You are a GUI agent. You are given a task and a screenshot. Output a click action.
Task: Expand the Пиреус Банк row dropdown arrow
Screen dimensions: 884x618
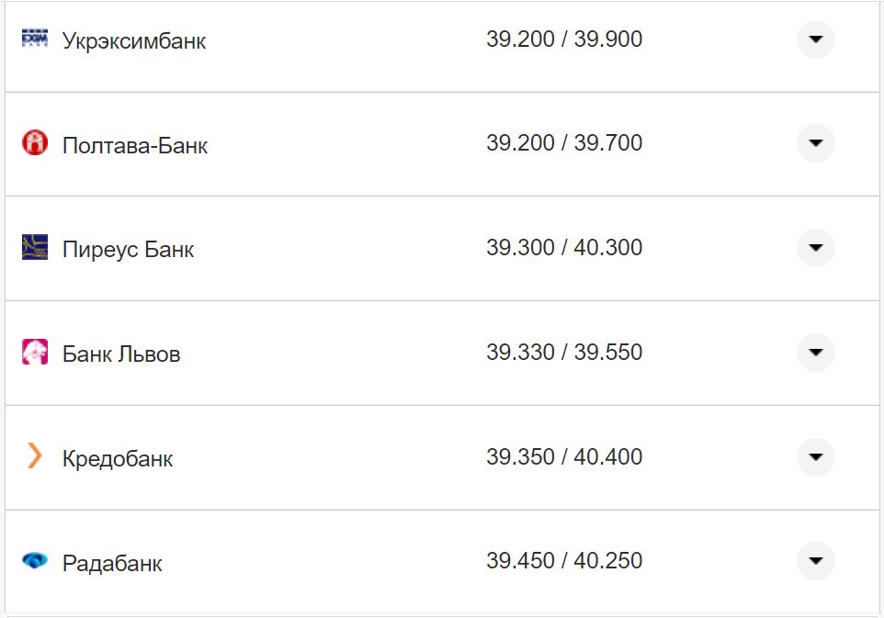(815, 248)
